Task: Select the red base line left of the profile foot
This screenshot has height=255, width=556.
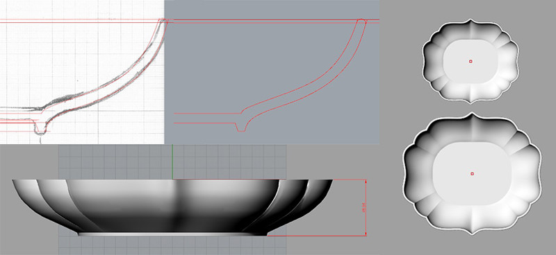Action: (204, 123)
